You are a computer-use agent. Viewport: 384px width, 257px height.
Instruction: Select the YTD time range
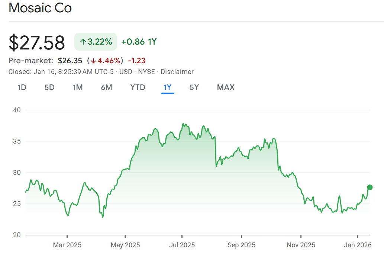tap(138, 87)
